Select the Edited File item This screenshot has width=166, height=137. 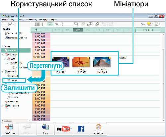[x=11, y=102]
